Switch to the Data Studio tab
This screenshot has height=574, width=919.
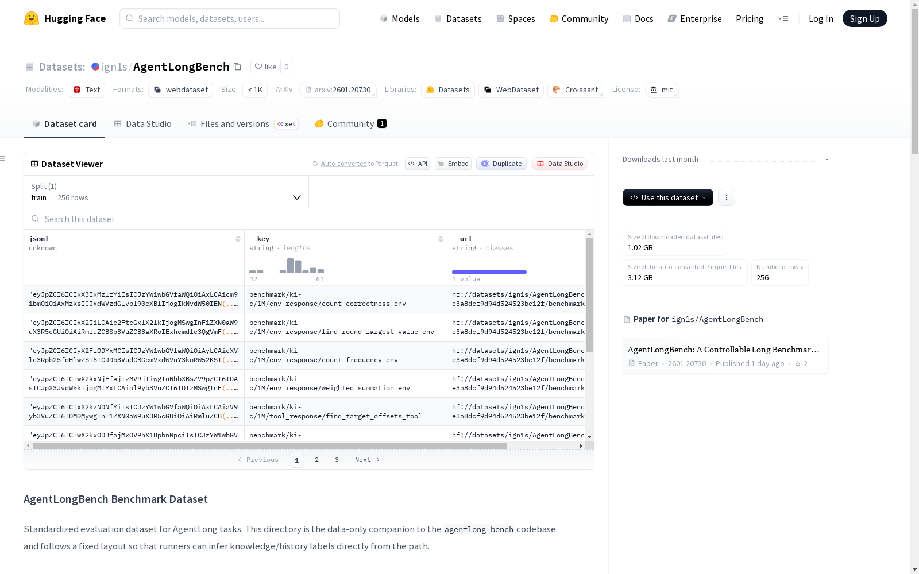pos(142,124)
